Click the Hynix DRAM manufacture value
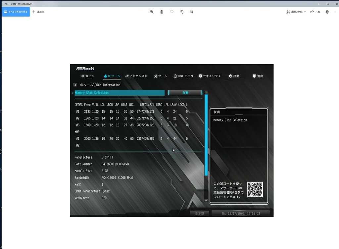The image size is (339, 249). 106,191
